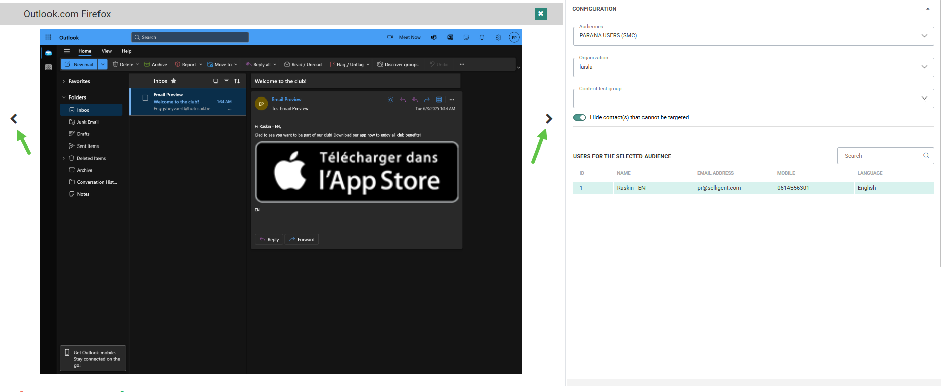Check the Email Preview message checkbox

click(x=145, y=98)
